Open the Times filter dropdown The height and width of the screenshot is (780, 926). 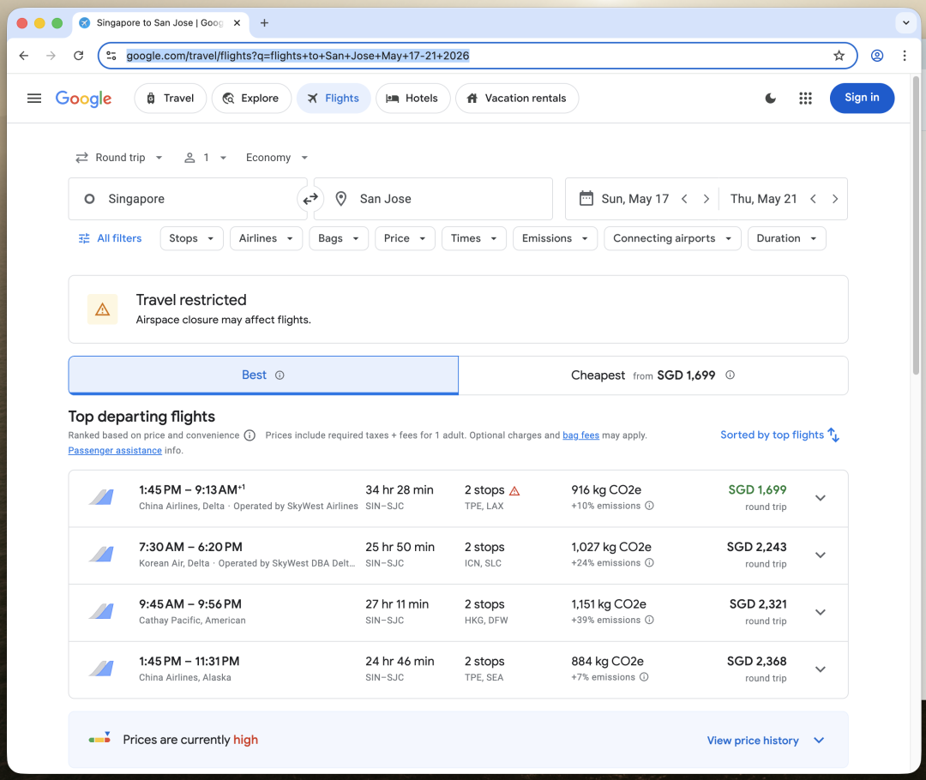pyautogui.click(x=474, y=238)
